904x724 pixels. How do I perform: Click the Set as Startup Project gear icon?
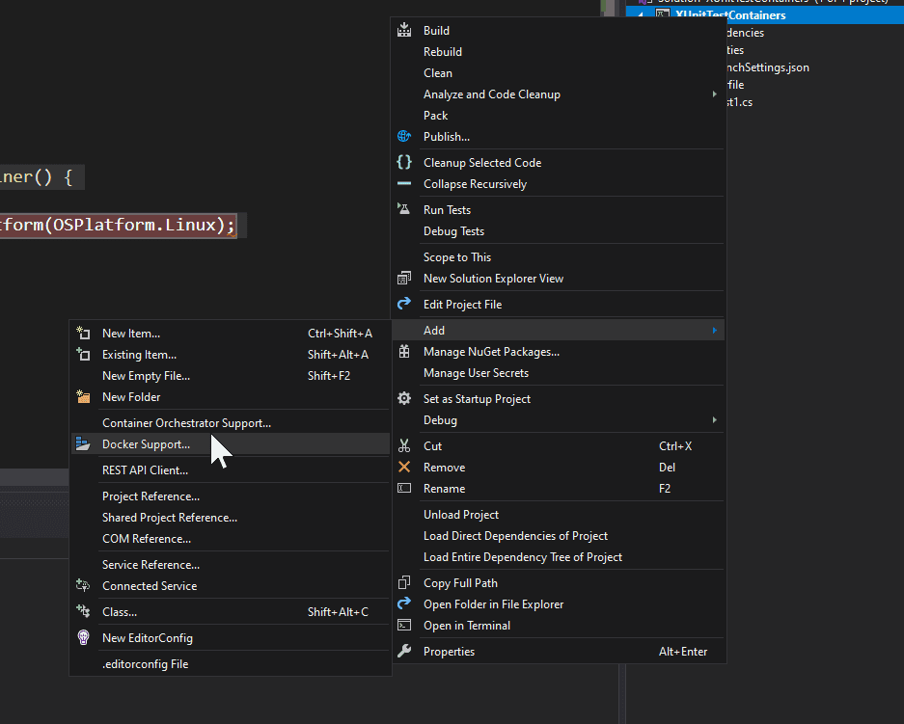point(404,399)
